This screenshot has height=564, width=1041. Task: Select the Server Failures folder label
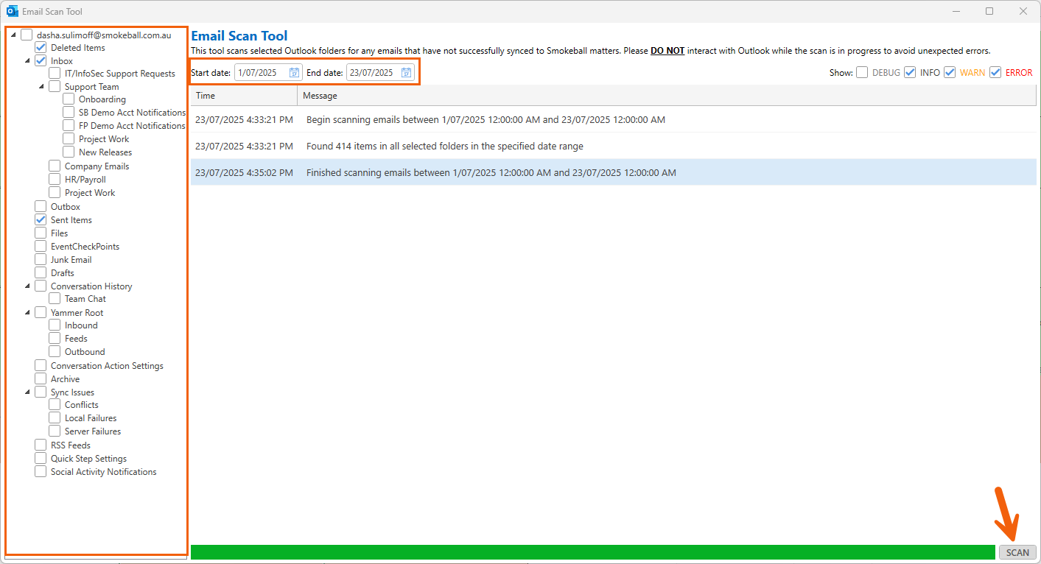(93, 431)
